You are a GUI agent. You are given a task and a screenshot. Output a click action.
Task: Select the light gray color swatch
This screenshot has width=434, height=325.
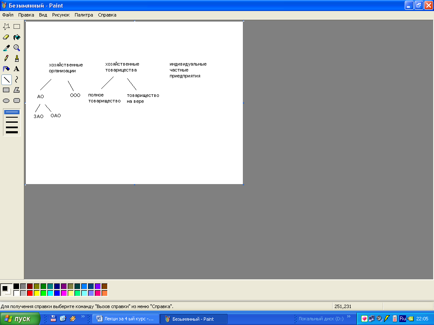[23, 293]
